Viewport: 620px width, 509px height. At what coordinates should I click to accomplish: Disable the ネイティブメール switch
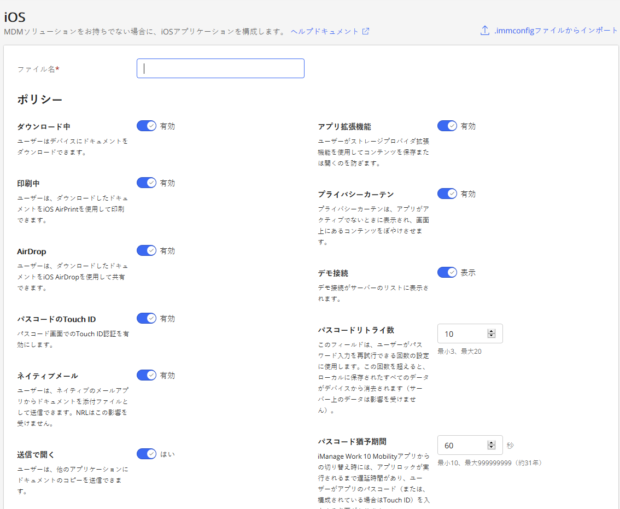(147, 375)
